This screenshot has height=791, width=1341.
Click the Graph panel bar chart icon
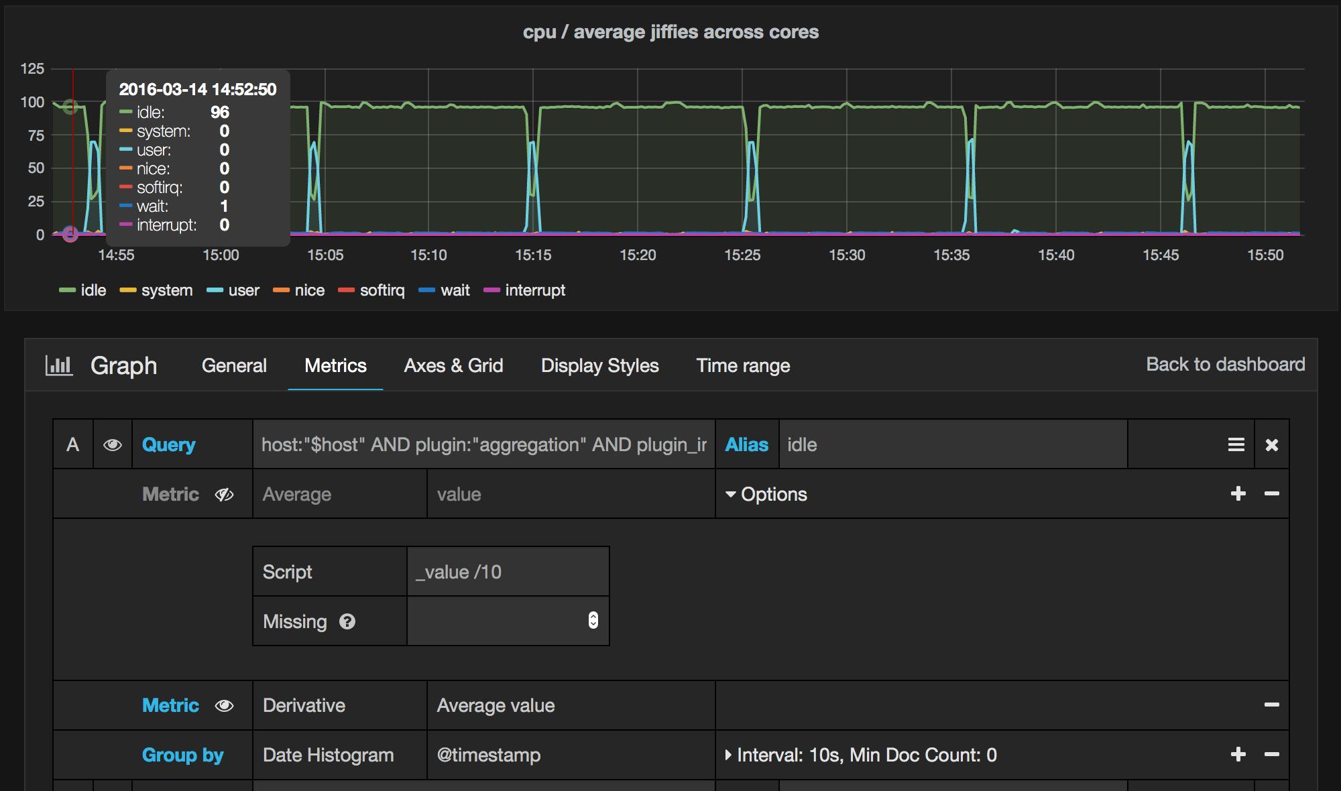[x=59, y=365]
